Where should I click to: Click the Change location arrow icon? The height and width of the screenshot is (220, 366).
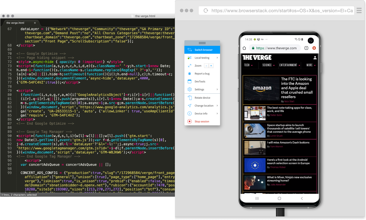189,105
